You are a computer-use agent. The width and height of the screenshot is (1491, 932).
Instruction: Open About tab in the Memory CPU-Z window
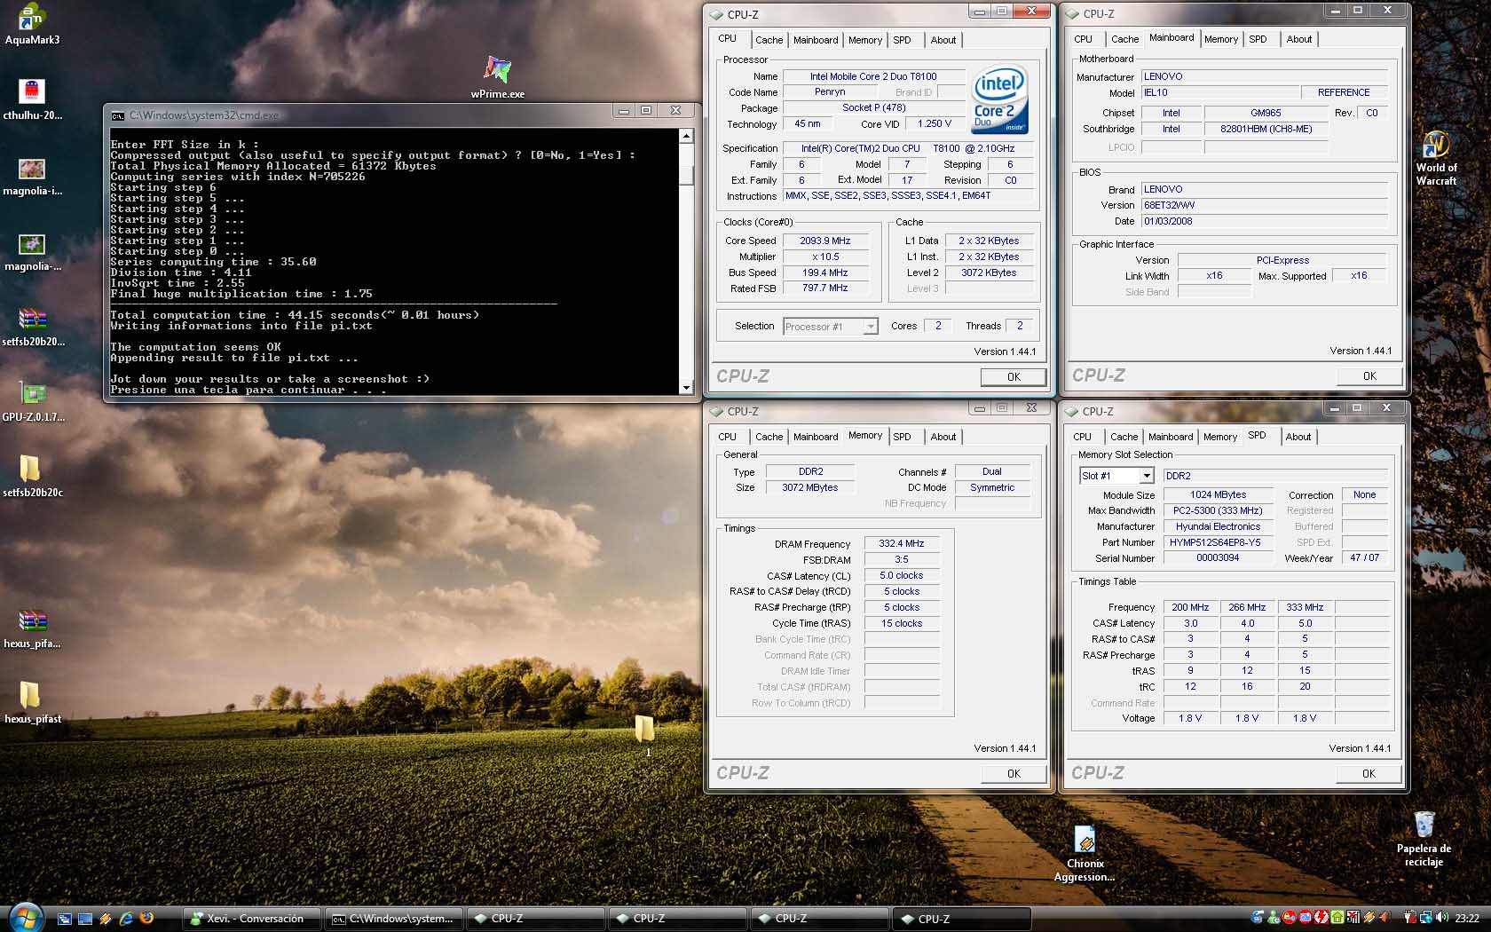943,437
